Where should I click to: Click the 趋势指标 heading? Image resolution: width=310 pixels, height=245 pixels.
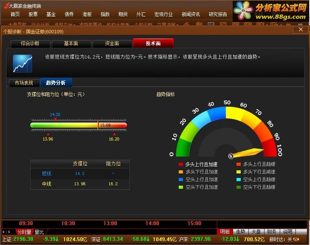165,94
